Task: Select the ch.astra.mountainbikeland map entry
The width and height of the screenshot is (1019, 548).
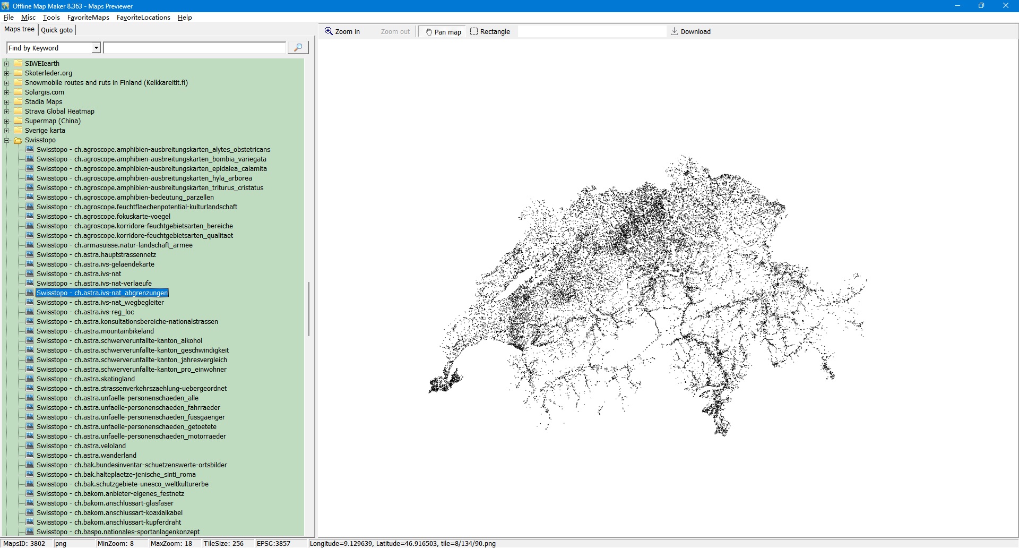Action: 95,331
